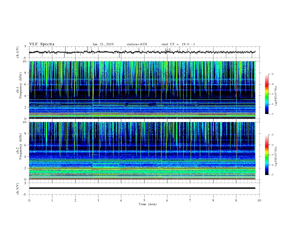This screenshot has width=292, height=225.
Task: Click inside the ch.1 spectrogram panel
Action: click(142, 90)
